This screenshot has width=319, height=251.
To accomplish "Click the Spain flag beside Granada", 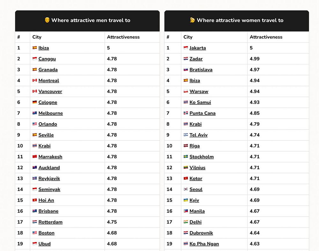I will (34, 70).
